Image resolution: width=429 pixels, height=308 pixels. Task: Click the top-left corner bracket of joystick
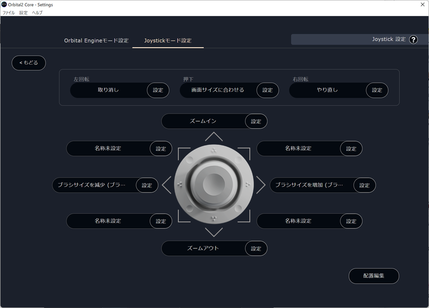(x=184, y=153)
